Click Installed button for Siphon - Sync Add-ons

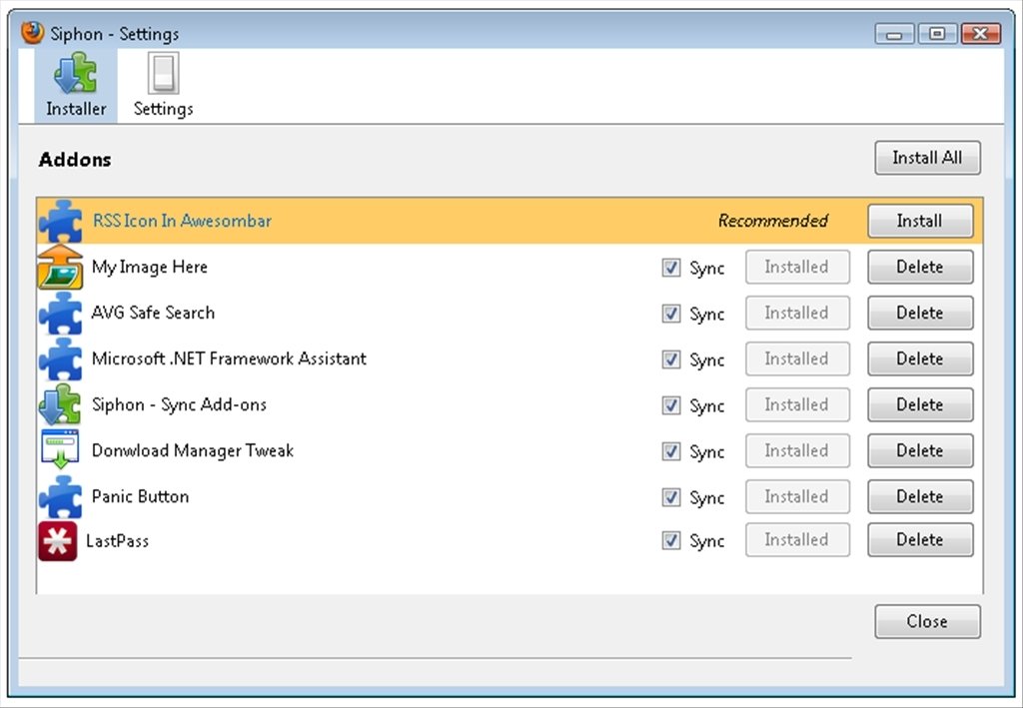[x=797, y=404]
